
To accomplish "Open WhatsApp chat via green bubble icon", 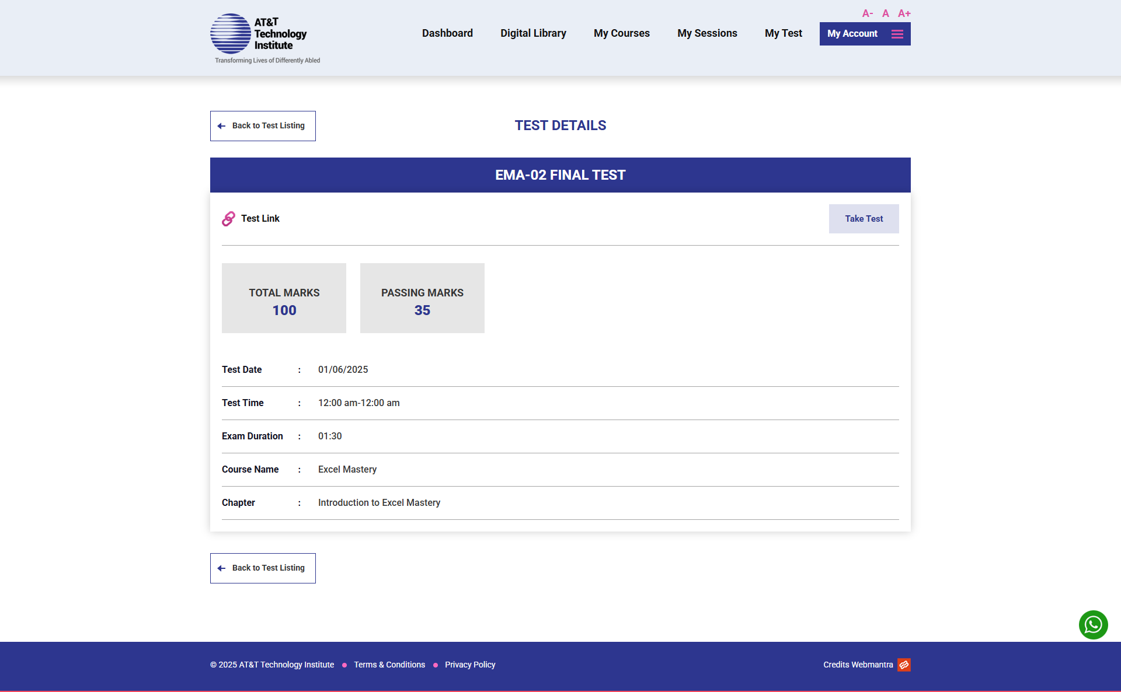I will (1093, 624).
